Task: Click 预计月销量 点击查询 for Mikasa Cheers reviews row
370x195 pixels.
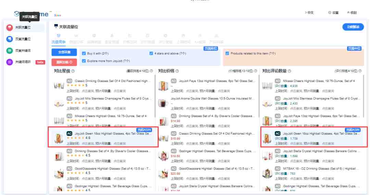Action: pos(328,91)
